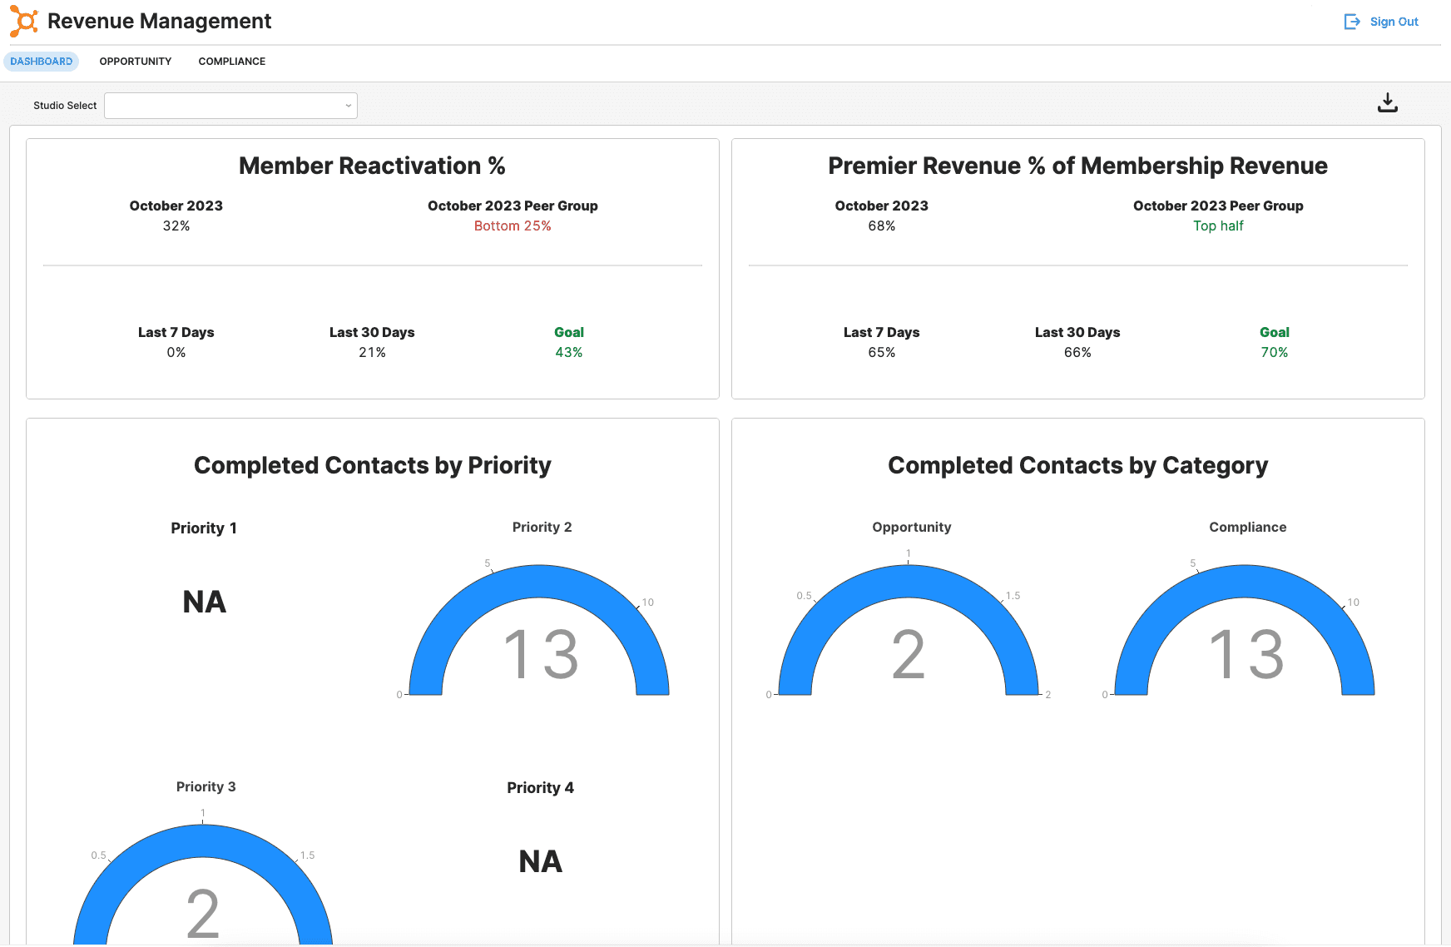Click the Orangetheory logo icon
The width and height of the screenshot is (1451, 947).
(x=23, y=22)
